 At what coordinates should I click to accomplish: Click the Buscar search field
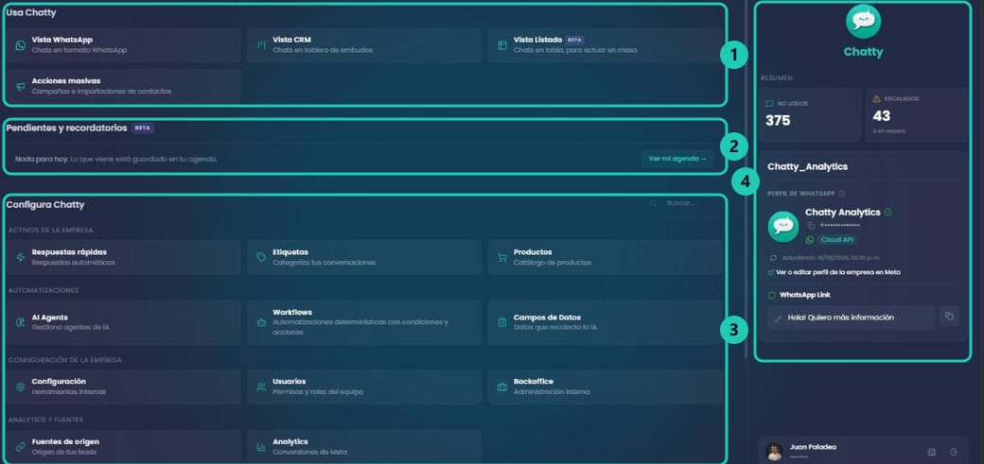point(687,203)
